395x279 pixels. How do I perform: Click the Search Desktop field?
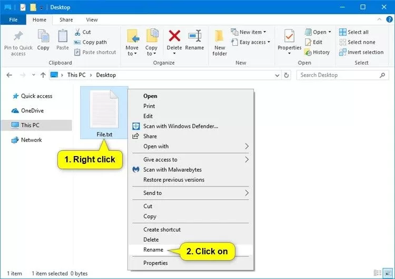(x=343, y=75)
